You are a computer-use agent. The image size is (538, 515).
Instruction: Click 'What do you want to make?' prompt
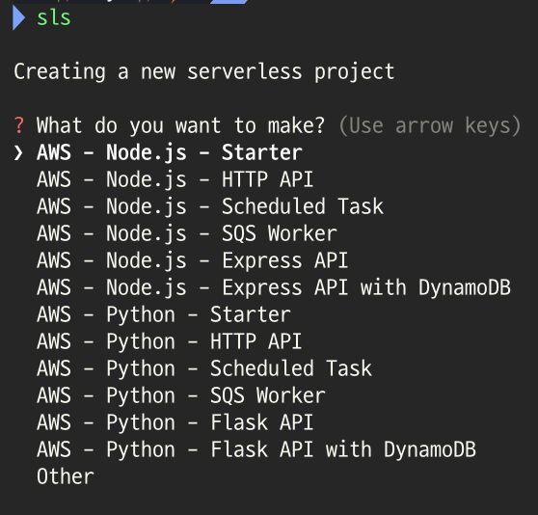pos(180,126)
